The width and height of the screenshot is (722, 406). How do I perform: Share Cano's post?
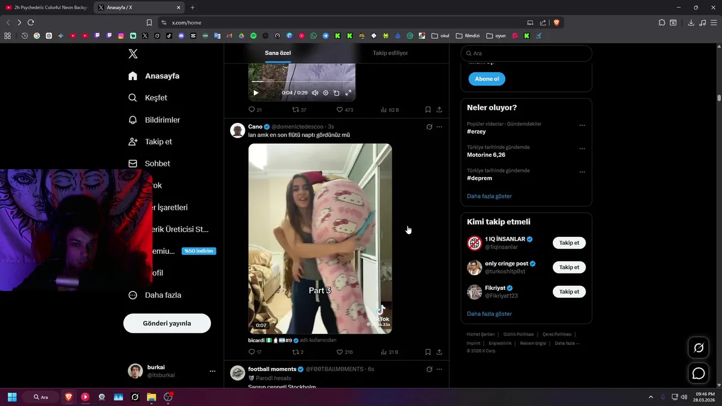point(439,352)
